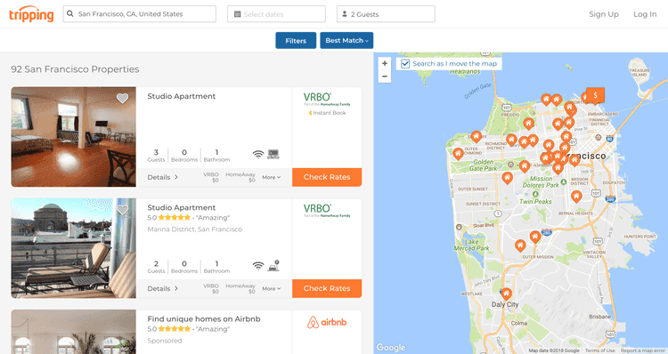Click the Airbnb logo on sponsored listing
This screenshot has height=354, width=668.
327,322
